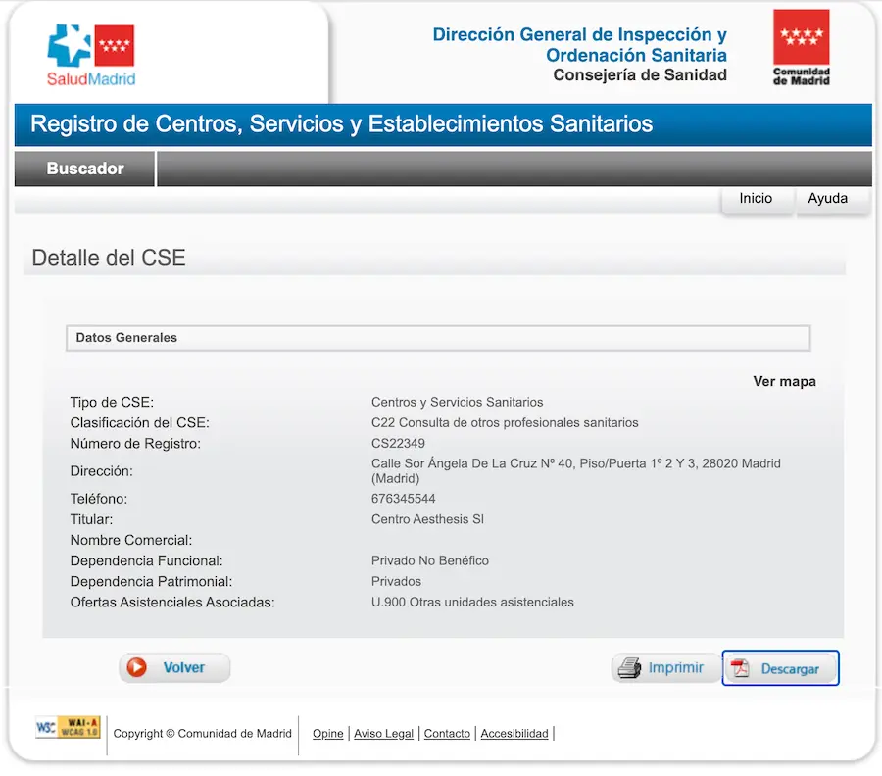Click the printer icon beside Imprimir
882x776 pixels.
(x=629, y=668)
